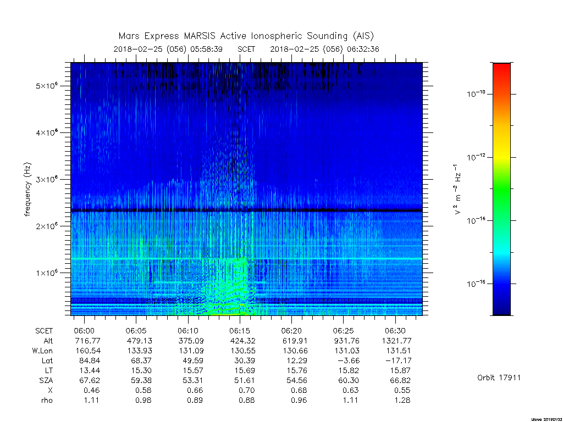Click SCET time label 06:10

coord(188,331)
